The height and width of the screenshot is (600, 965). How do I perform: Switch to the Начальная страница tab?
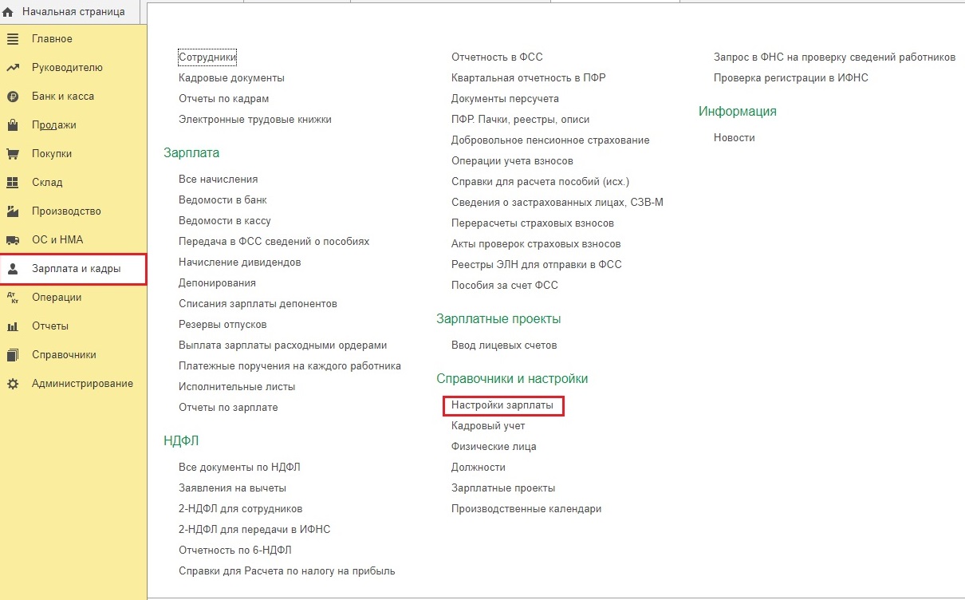tap(73, 13)
